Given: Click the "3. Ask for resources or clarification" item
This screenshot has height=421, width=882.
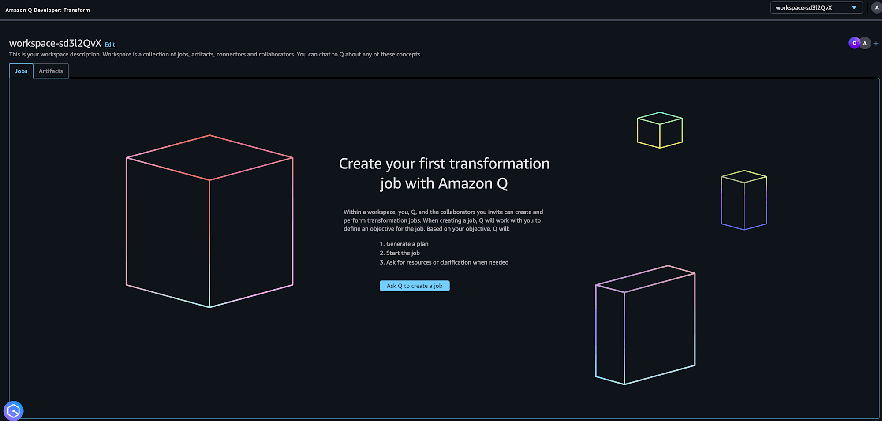Looking at the screenshot, I should tap(444, 262).
